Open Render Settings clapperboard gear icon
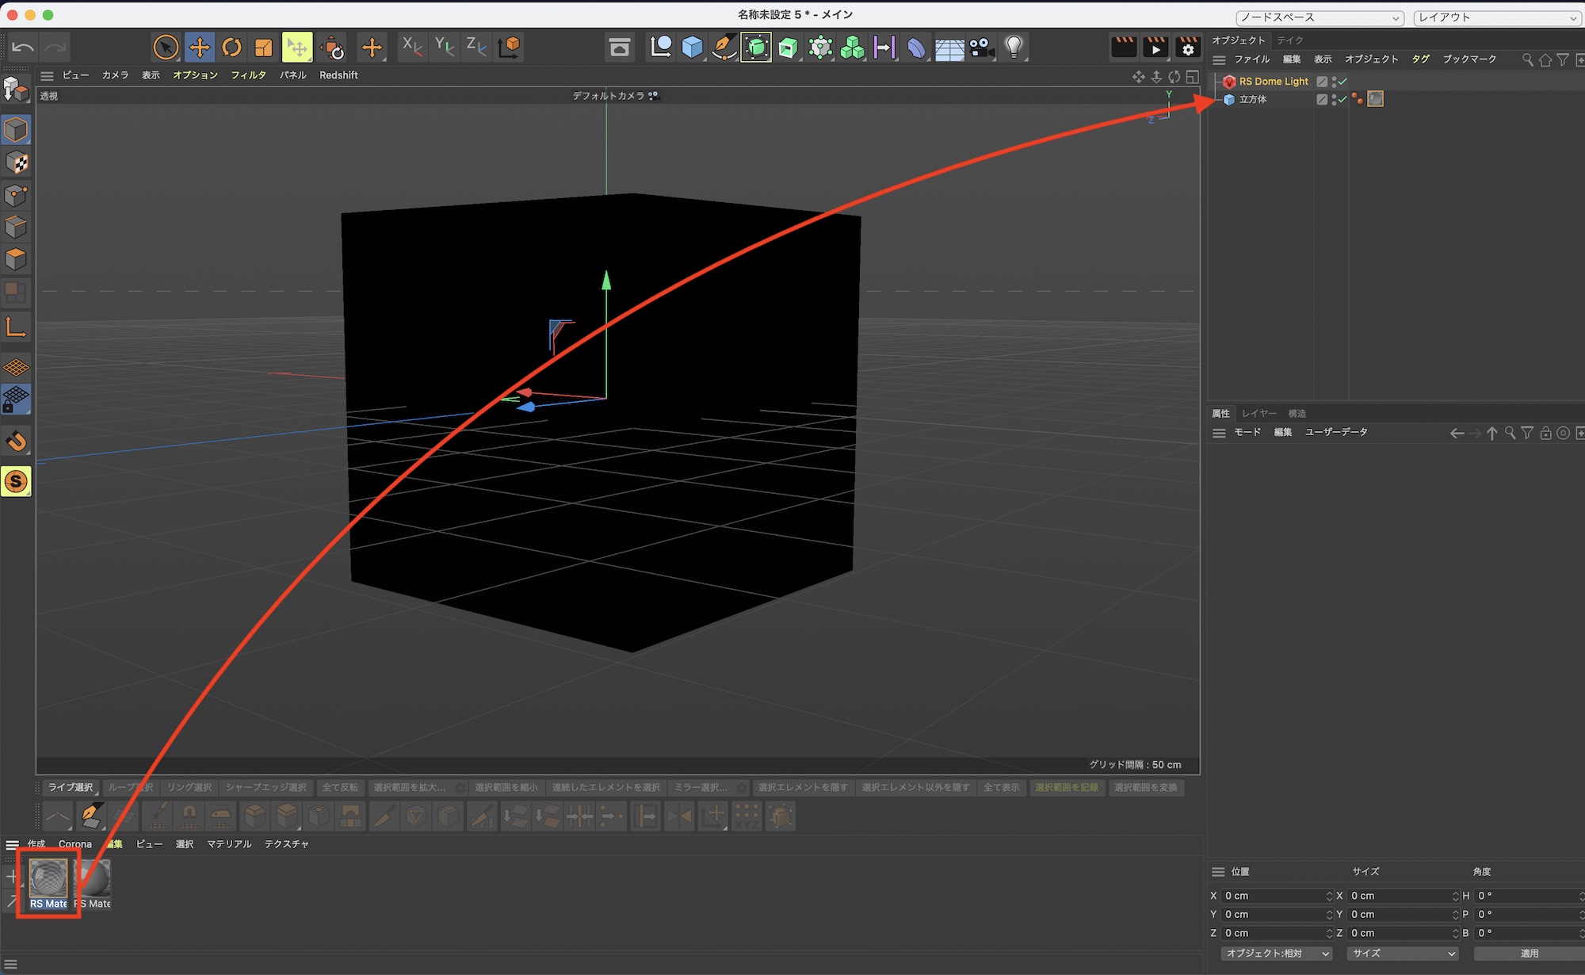The height and width of the screenshot is (975, 1585). coord(1187,48)
